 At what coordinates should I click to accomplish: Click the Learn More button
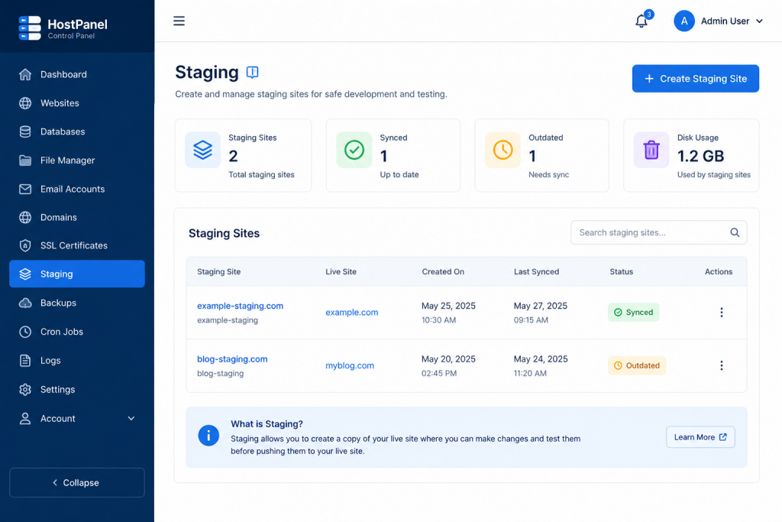click(x=700, y=437)
